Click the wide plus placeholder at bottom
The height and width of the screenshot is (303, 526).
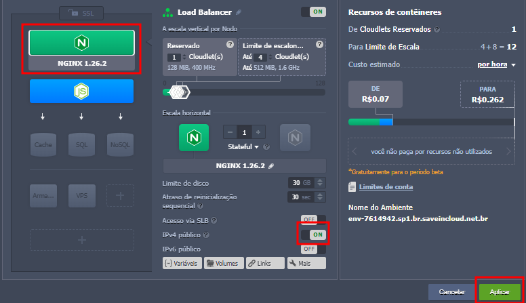[x=82, y=240]
